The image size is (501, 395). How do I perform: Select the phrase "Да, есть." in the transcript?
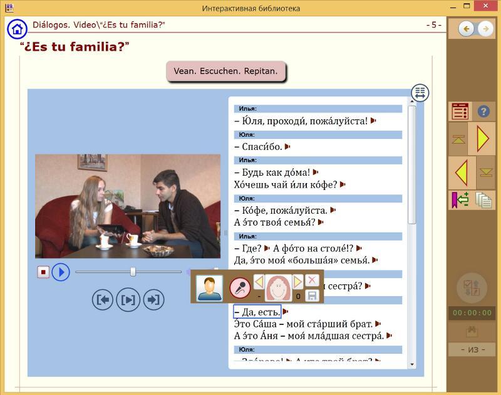pos(257,311)
